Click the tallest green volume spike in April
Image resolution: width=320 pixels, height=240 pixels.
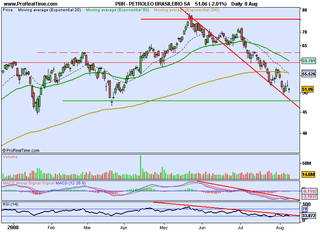141,167
